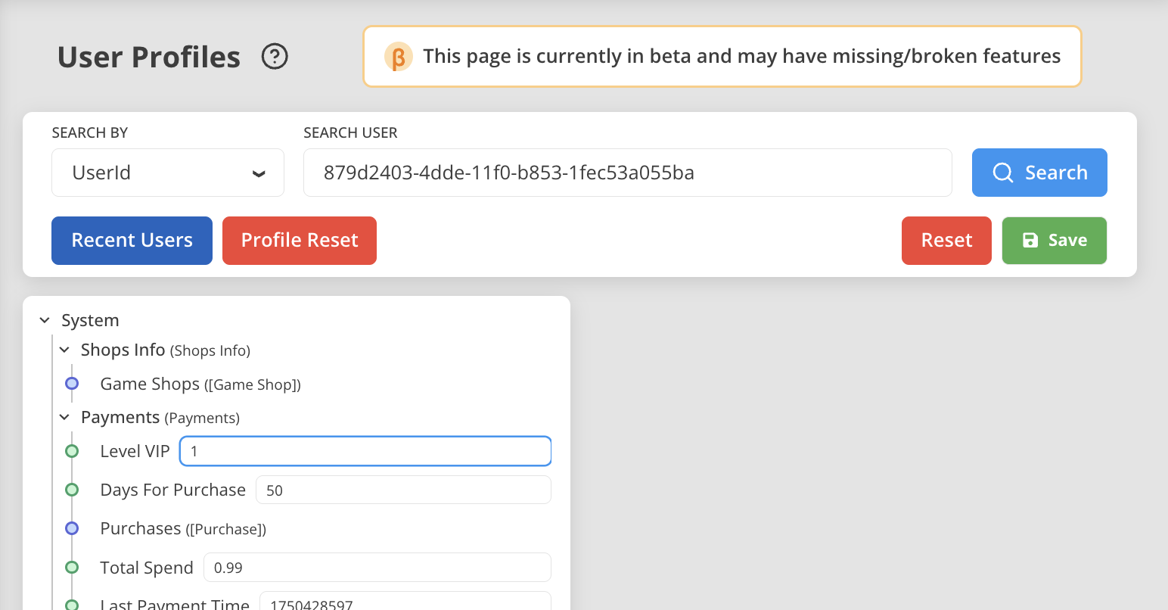The width and height of the screenshot is (1168, 610).
Task: Select the Game Shops tree item
Action: click(150, 384)
